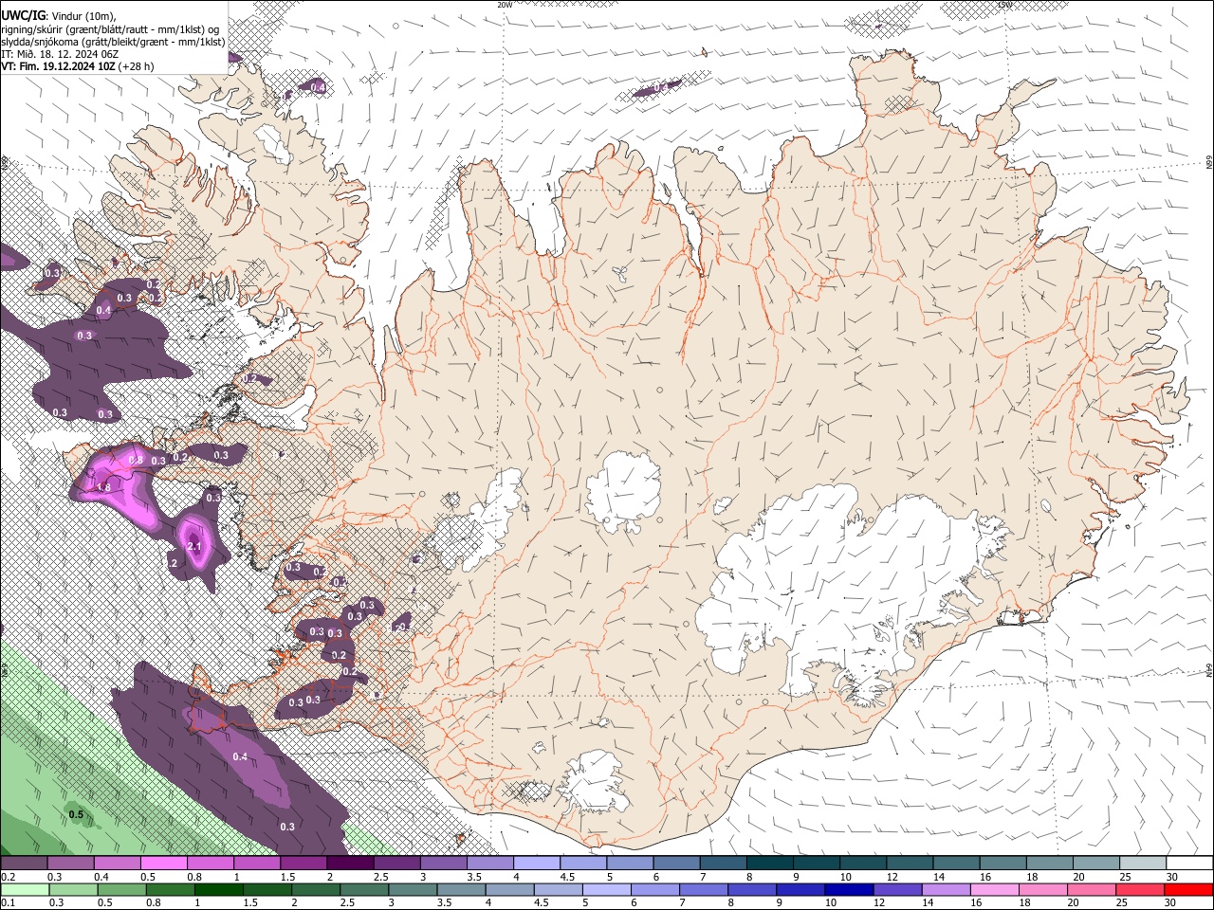Pick lower legend swatch between 20 and 25

pyautogui.click(x=1092, y=890)
